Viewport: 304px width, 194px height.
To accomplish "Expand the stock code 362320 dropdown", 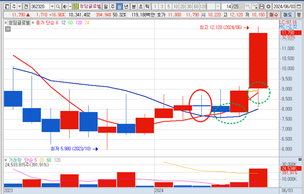I will tap(52, 6).
